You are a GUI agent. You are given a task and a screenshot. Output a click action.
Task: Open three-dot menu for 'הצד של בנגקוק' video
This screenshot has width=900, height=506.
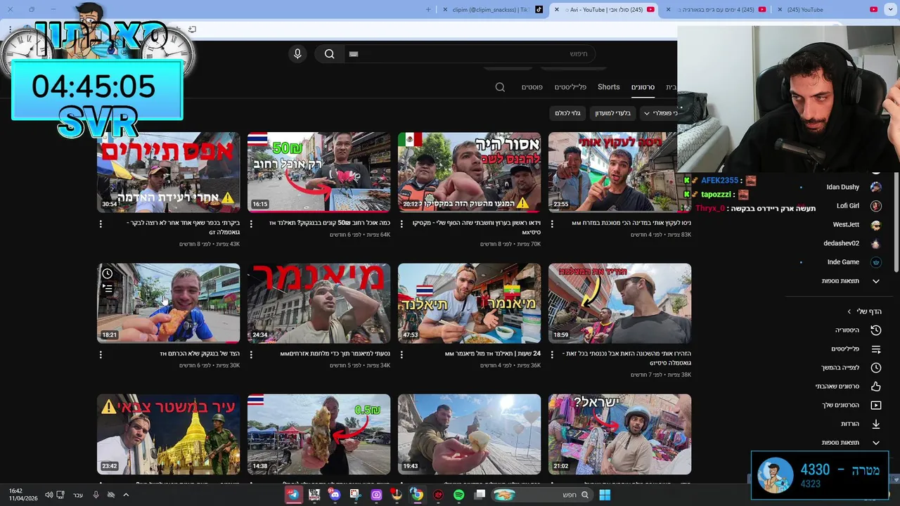click(x=101, y=354)
